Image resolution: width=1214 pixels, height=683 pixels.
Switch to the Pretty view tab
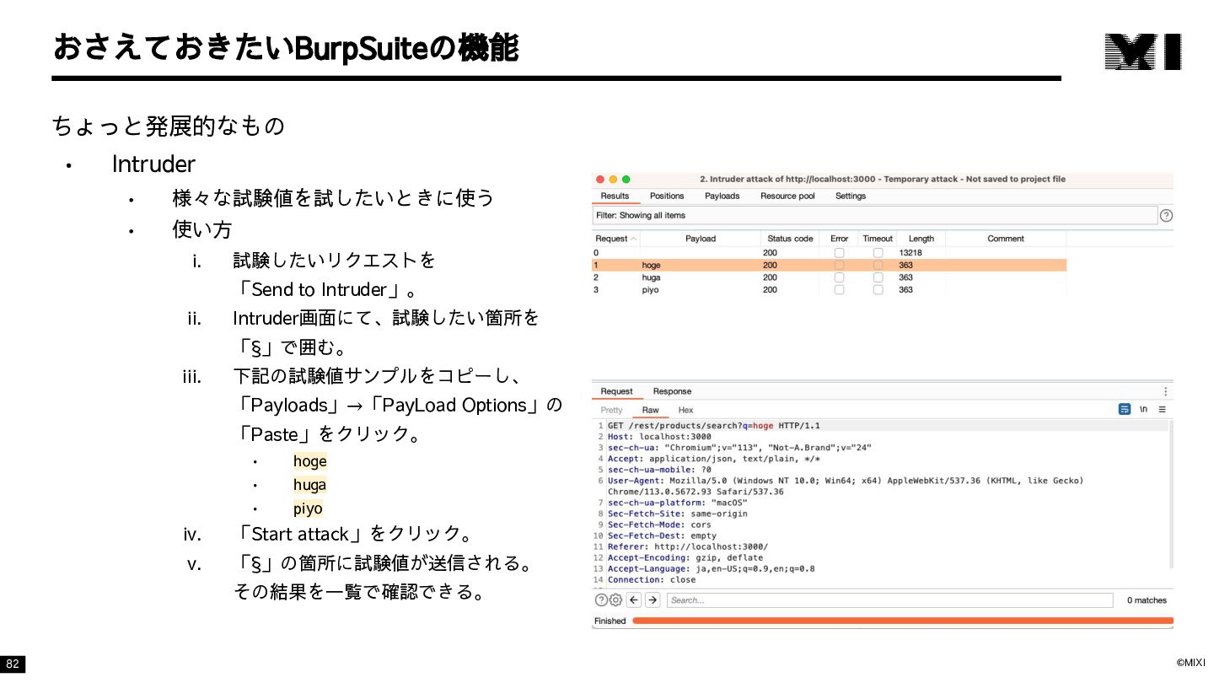click(x=611, y=410)
